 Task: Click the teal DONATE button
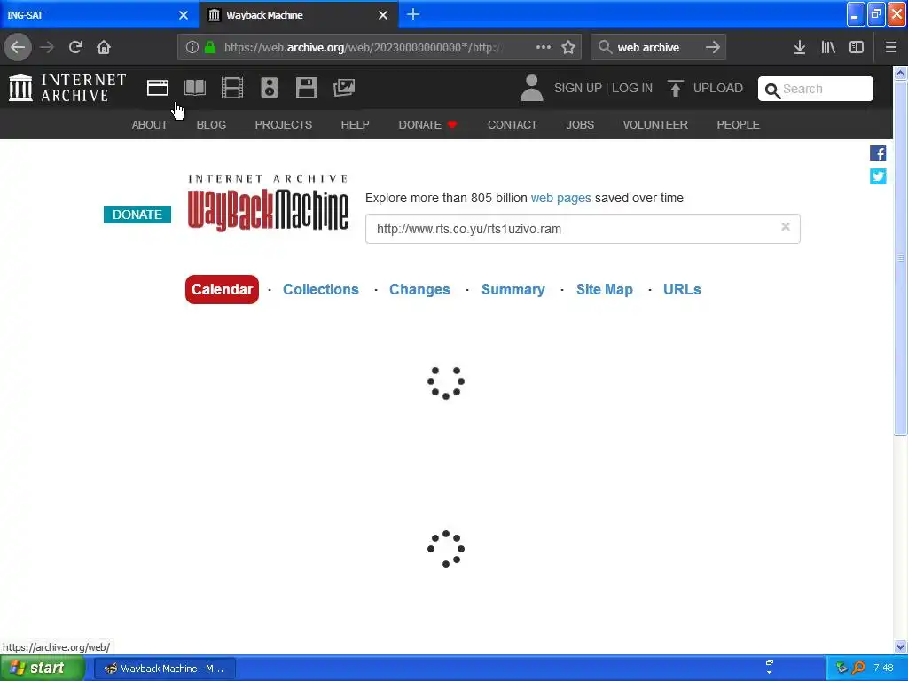pyautogui.click(x=137, y=215)
